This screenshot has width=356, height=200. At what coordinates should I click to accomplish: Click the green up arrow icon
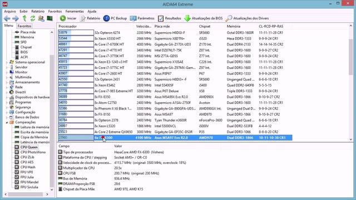tap(24, 18)
